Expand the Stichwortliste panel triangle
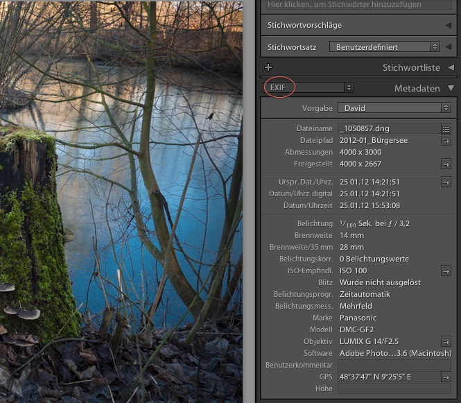Image resolution: width=461 pixels, height=403 pixels. tap(451, 67)
